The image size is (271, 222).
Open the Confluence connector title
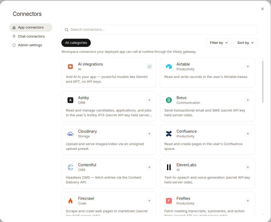click(186, 131)
